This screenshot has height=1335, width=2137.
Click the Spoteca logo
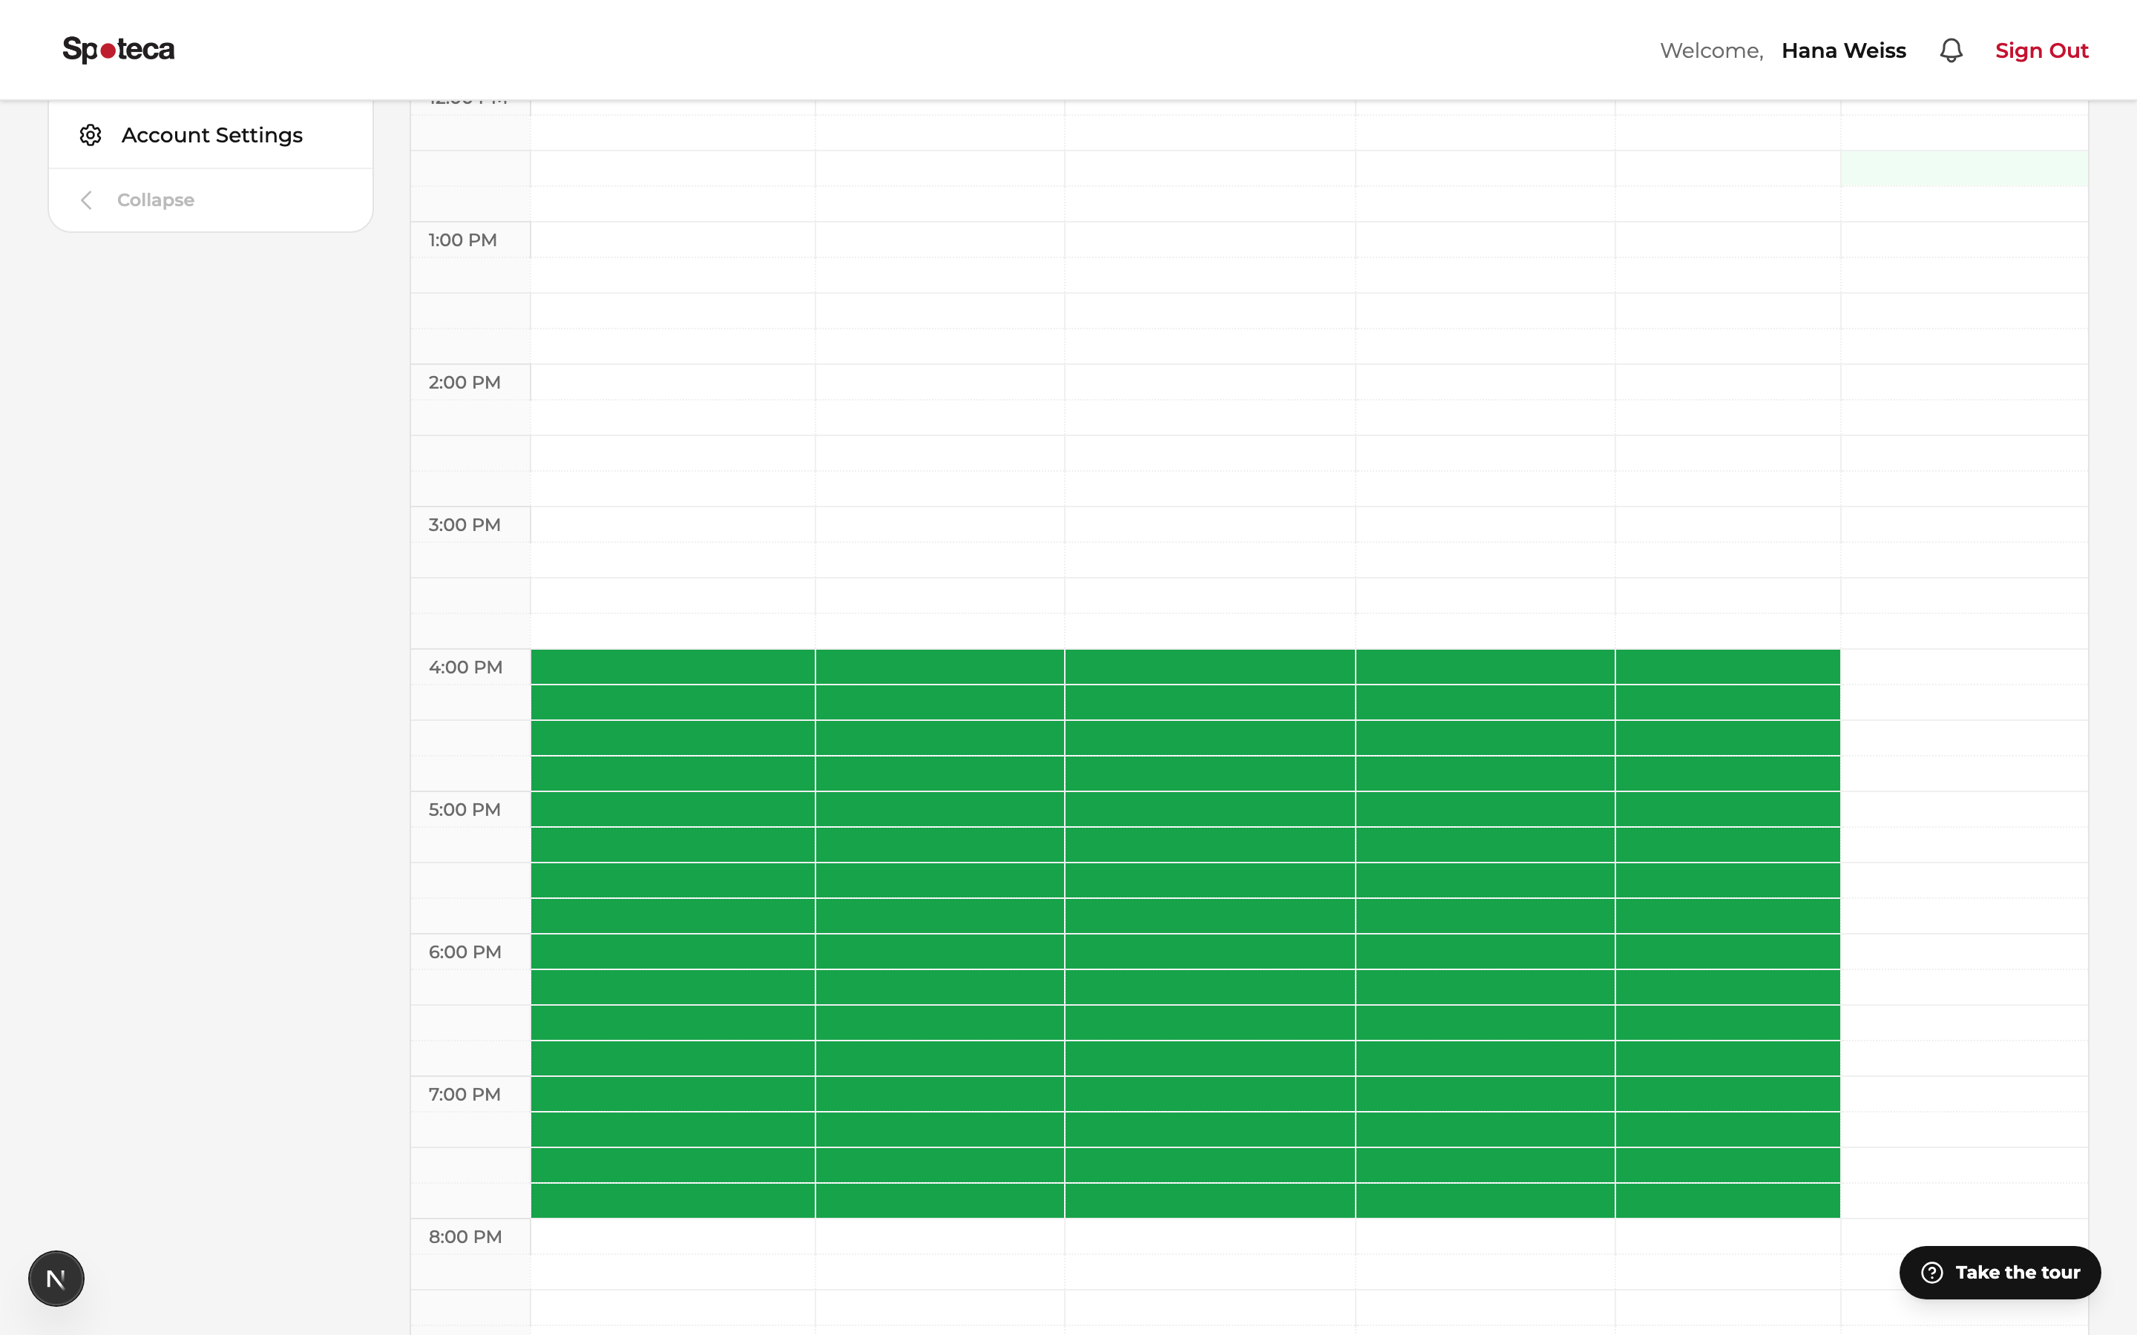118,50
